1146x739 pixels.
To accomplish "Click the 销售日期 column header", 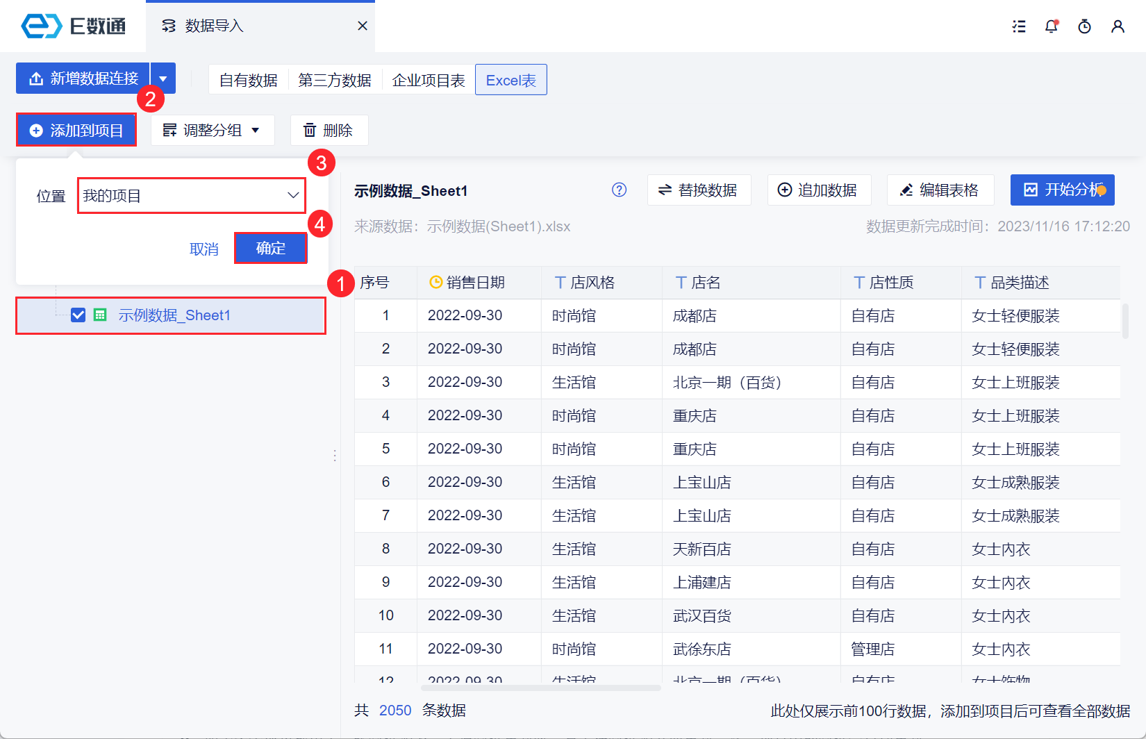I will [x=479, y=283].
